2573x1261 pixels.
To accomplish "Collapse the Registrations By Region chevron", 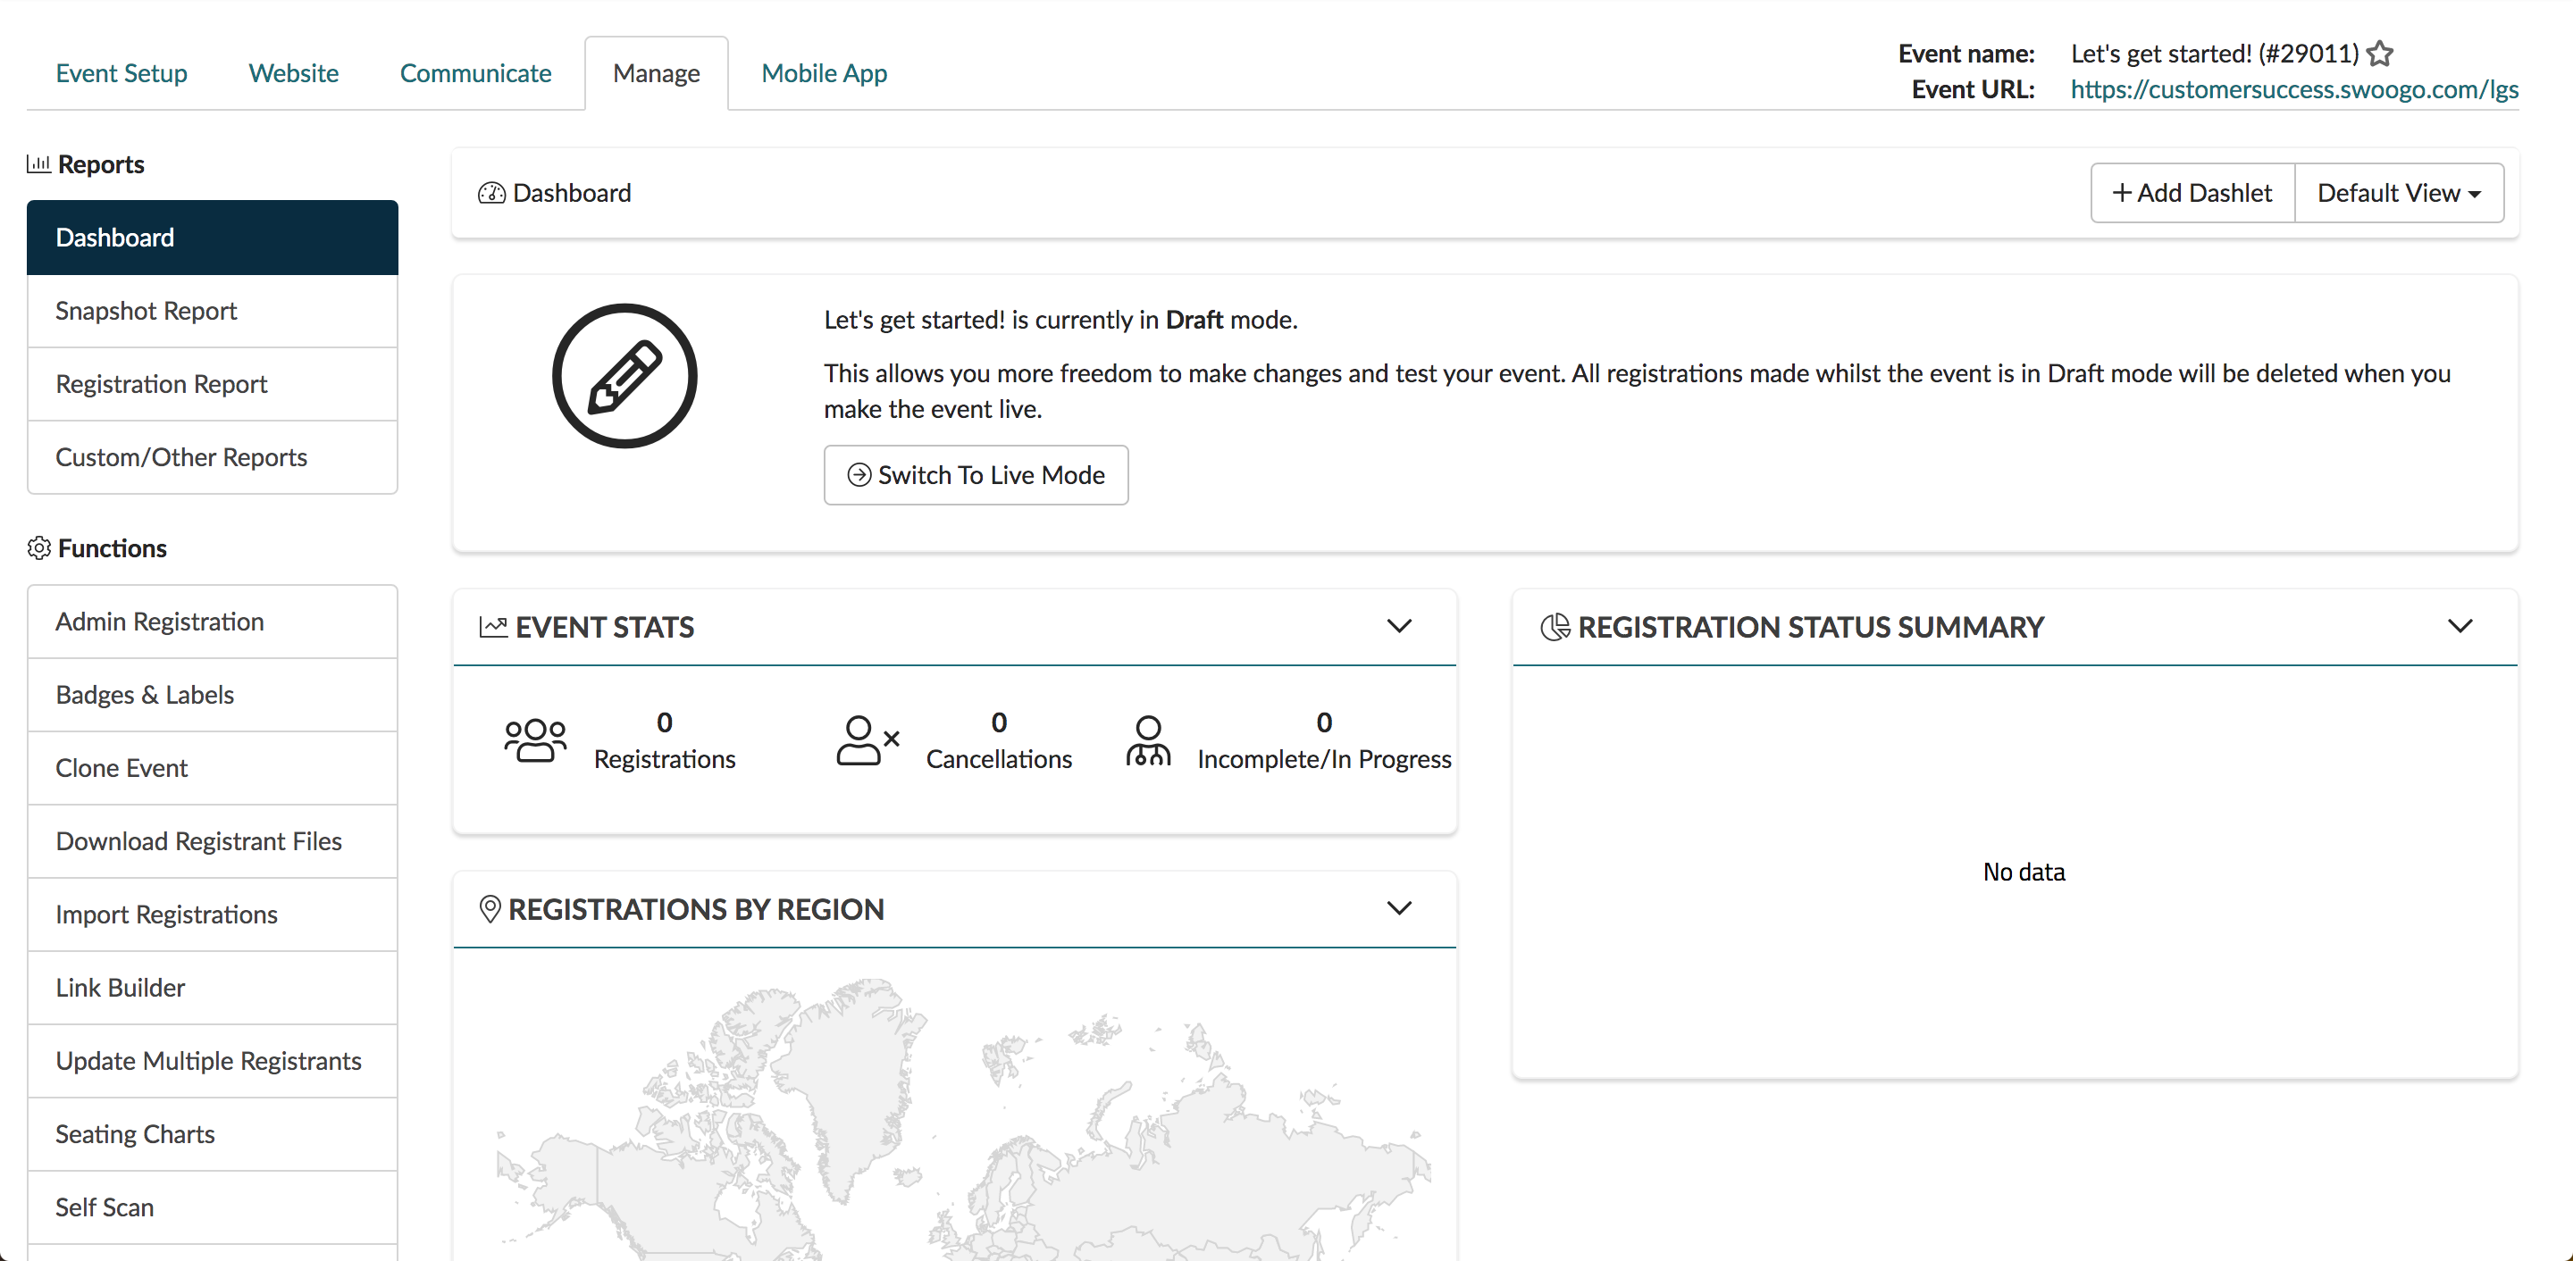I will tap(1398, 908).
